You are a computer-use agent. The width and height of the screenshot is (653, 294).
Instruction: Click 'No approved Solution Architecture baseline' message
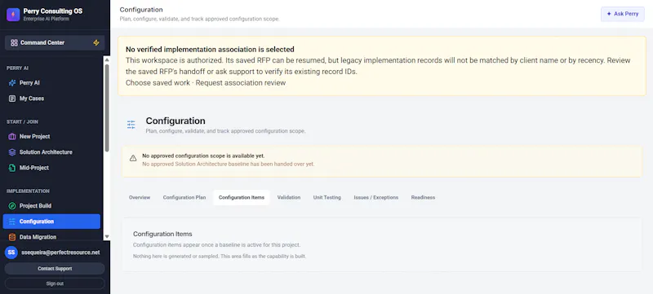[x=229, y=164]
